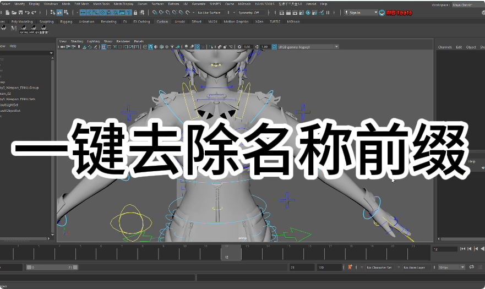Image resolution: width=485 pixels, height=289 pixels.
Task: Click the snap to grids magnet icon
Action: click(x=155, y=13)
